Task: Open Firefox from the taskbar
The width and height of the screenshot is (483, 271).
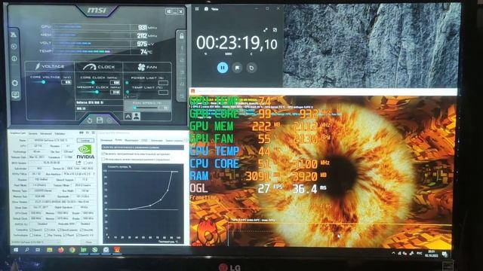Action: 60,250
